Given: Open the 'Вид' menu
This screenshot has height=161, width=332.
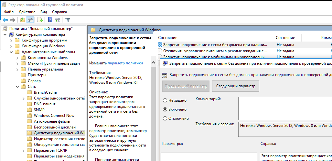Looking at the screenshot, I should coord(44,12).
